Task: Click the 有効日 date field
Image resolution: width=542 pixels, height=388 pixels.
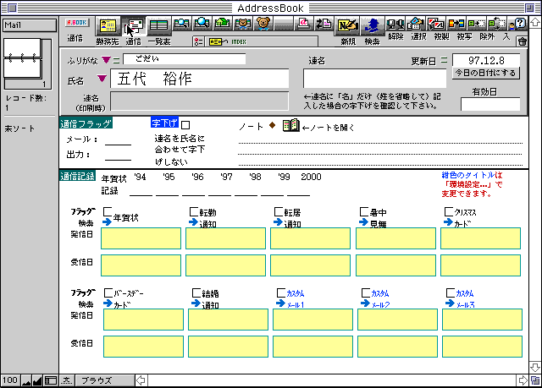Action: pos(490,104)
